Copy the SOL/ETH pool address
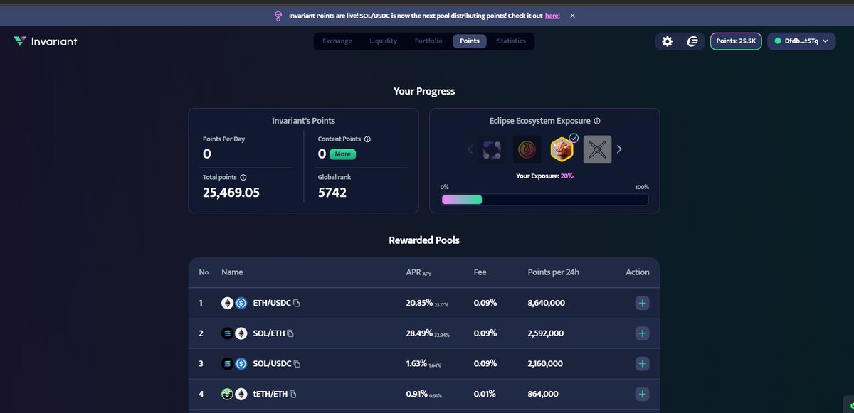The height and width of the screenshot is (413, 854). [x=290, y=333]
